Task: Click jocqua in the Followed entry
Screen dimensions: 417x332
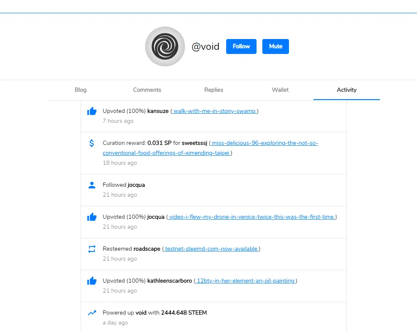Action: (136, 185)
